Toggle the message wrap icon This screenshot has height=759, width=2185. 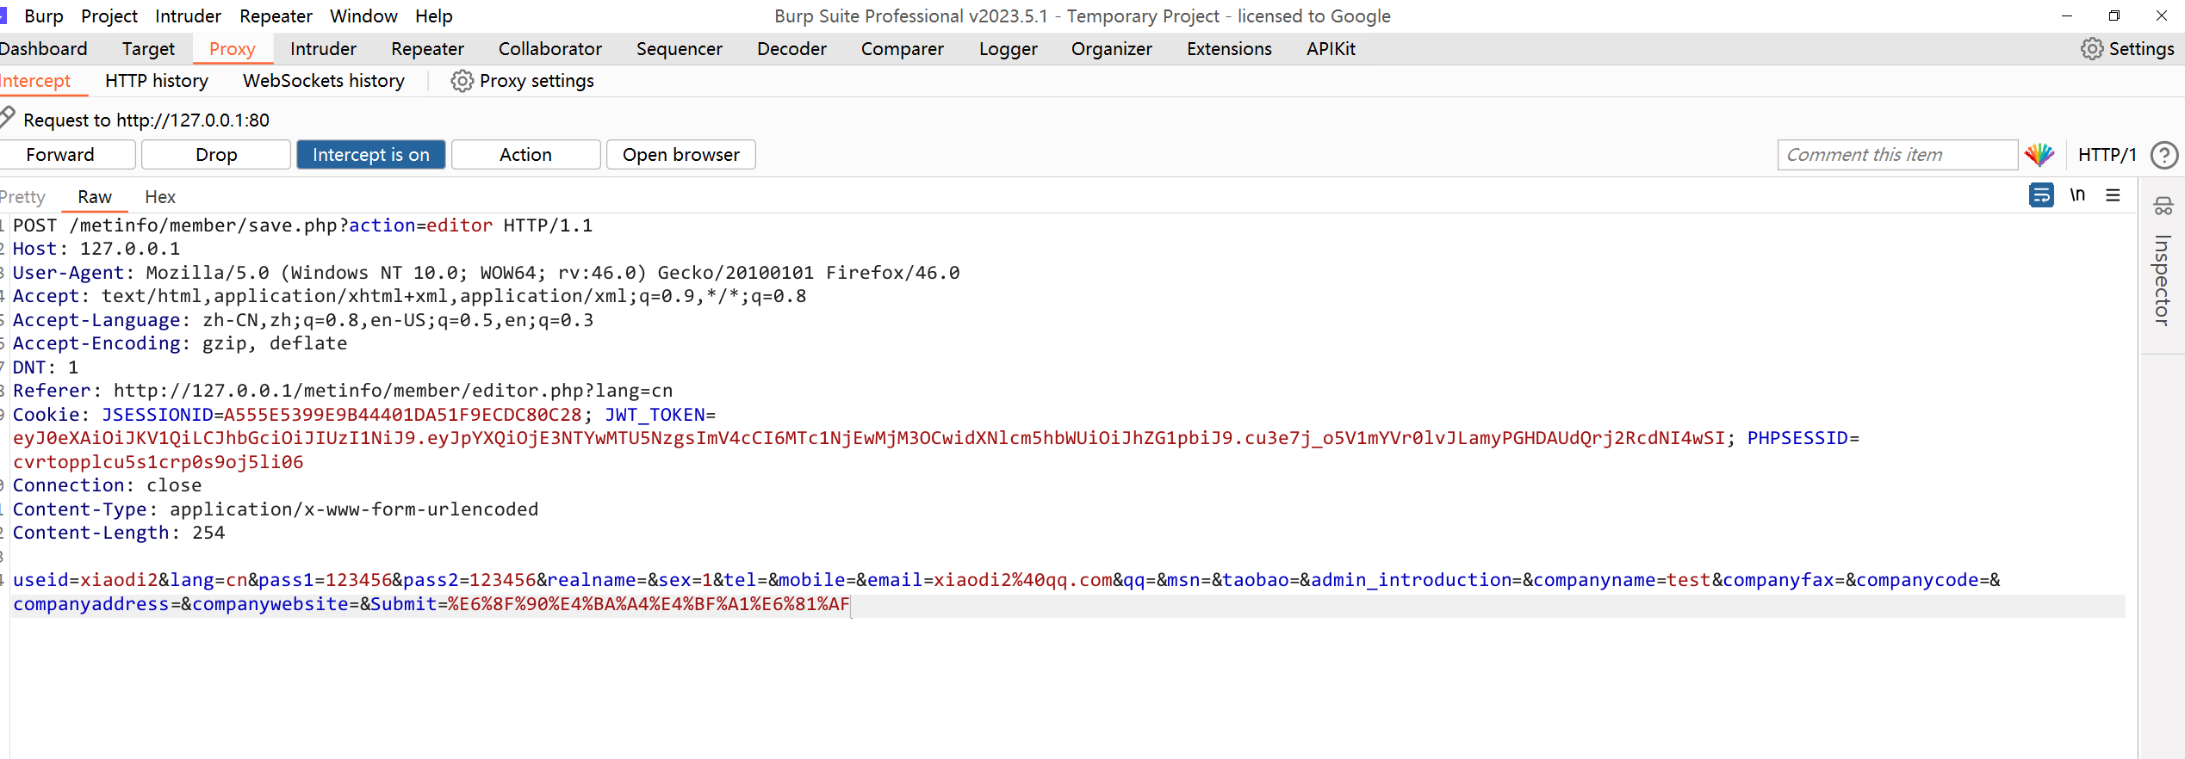2041,195
